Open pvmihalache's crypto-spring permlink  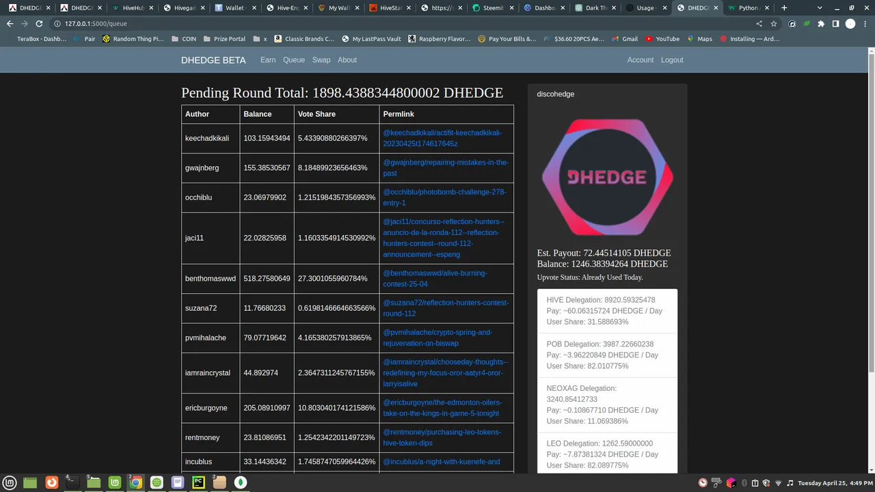click(x=437, y=338)
